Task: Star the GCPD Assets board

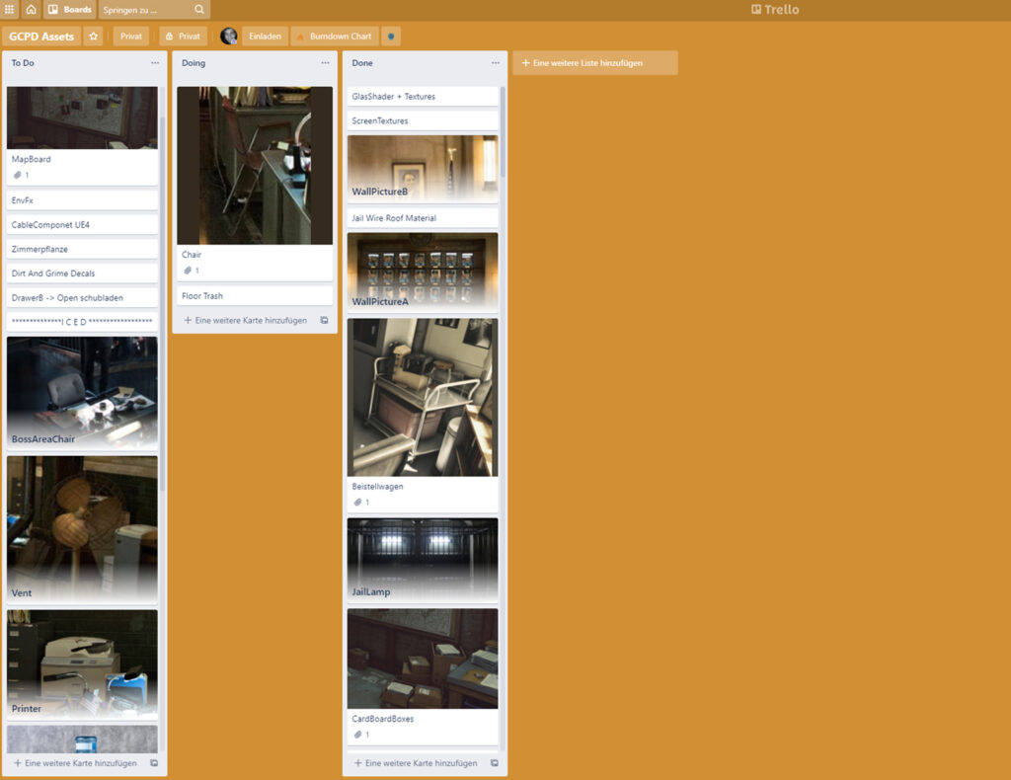Action: (x=94, y=37)
